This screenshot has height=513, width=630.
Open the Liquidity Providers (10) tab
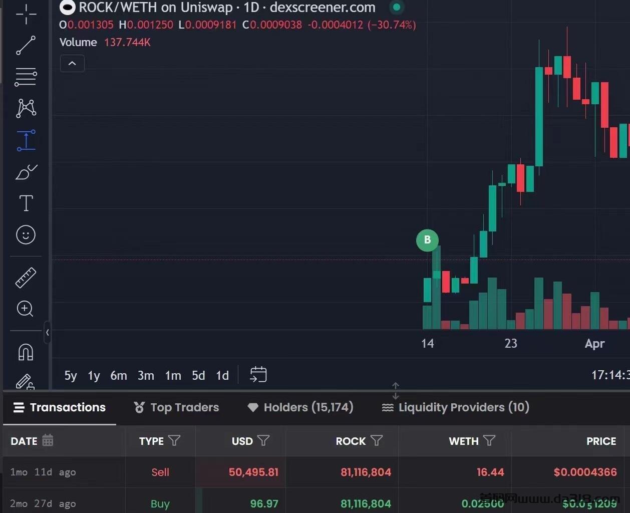455,407
